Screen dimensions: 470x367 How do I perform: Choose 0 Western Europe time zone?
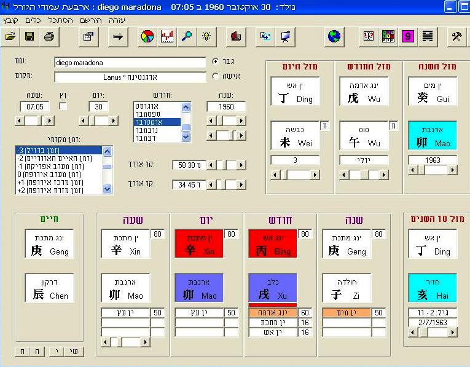click(59, 174)
